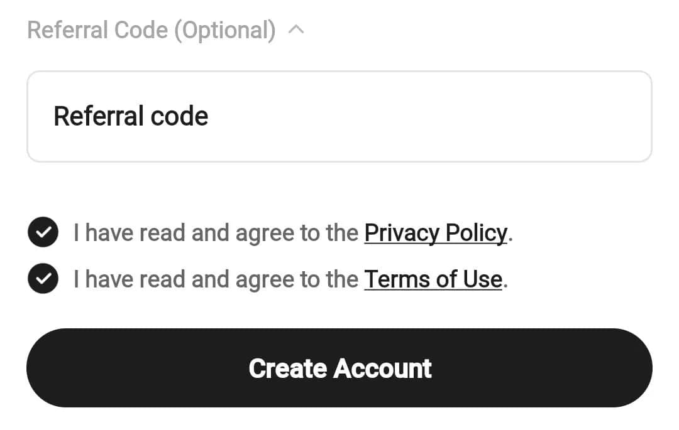Uncheck the Terms of Use agreement checkbox
The height and width of the screenshot is (430, 679).
[x=43, y=279]
